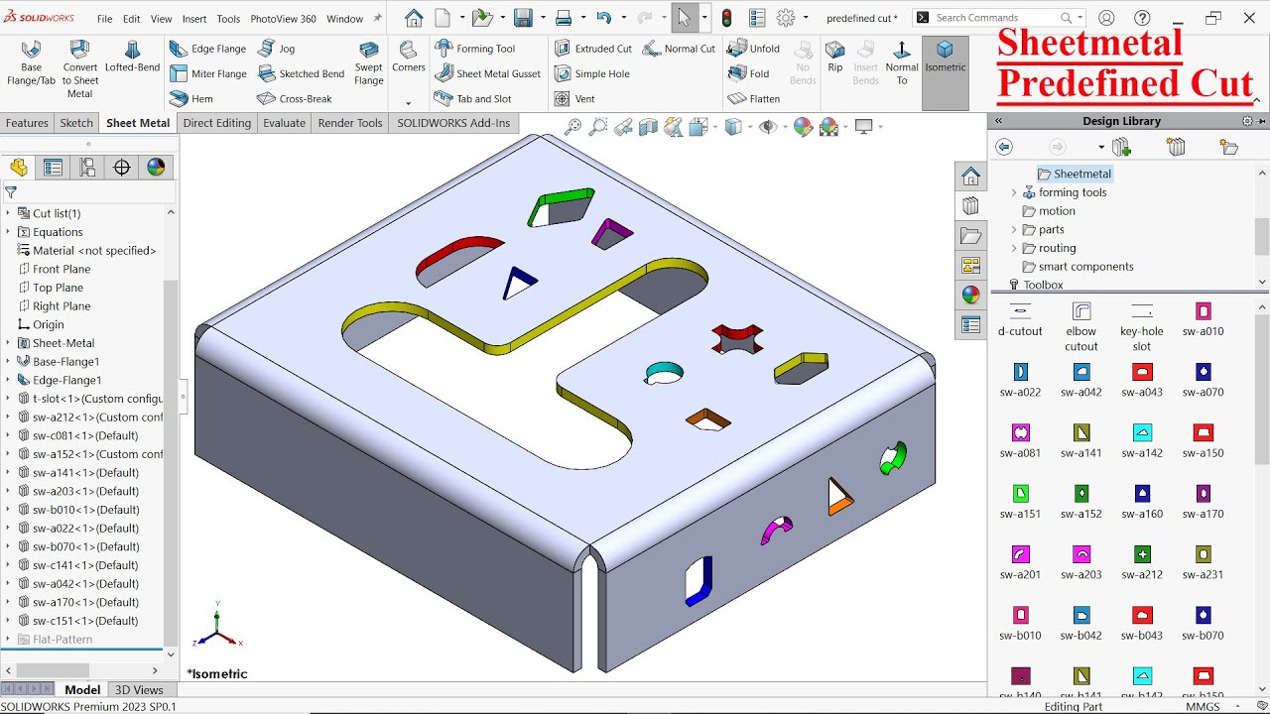1270x714 pixels.
Task: Activate the Hem tool
Action: tap(191, 98)
